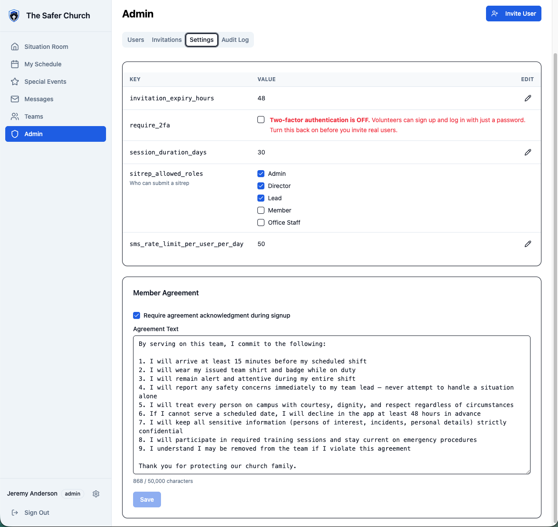Save the Member Agreement text
The height and width of the screenshot is (527, 558).
147,500
